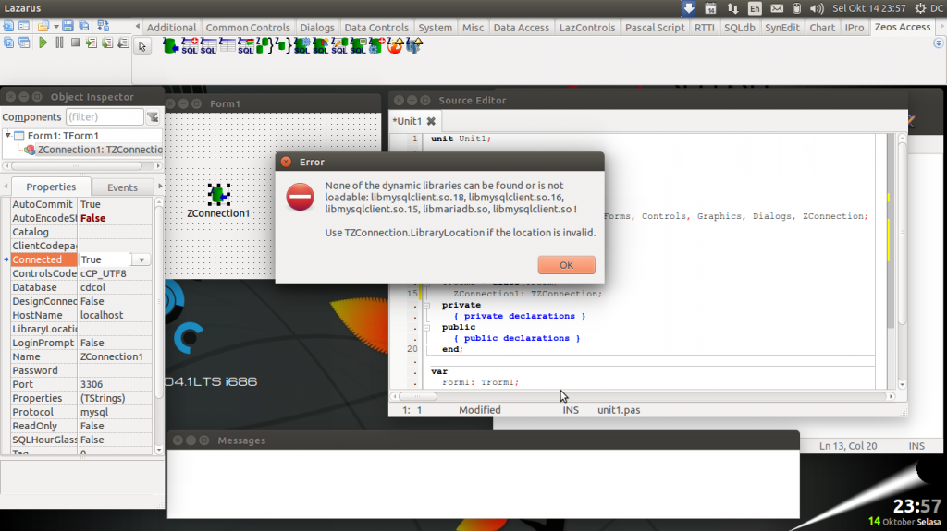Open the En keyboard layout indicator

755,8
